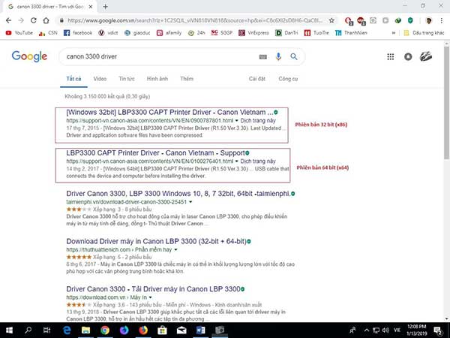Open the Chrome three-dot menu
450x338 pixels.
pos(442,20)
